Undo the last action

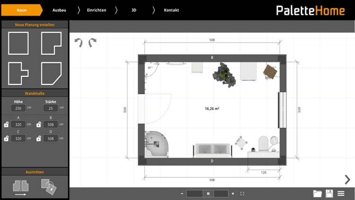point(79,42)
